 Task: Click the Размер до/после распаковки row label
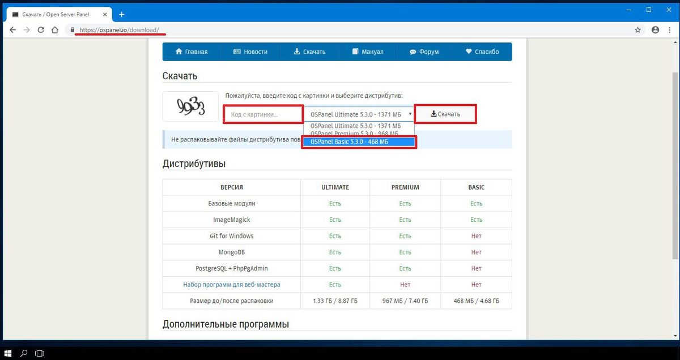pyautogui.click(x=232, y=301)
